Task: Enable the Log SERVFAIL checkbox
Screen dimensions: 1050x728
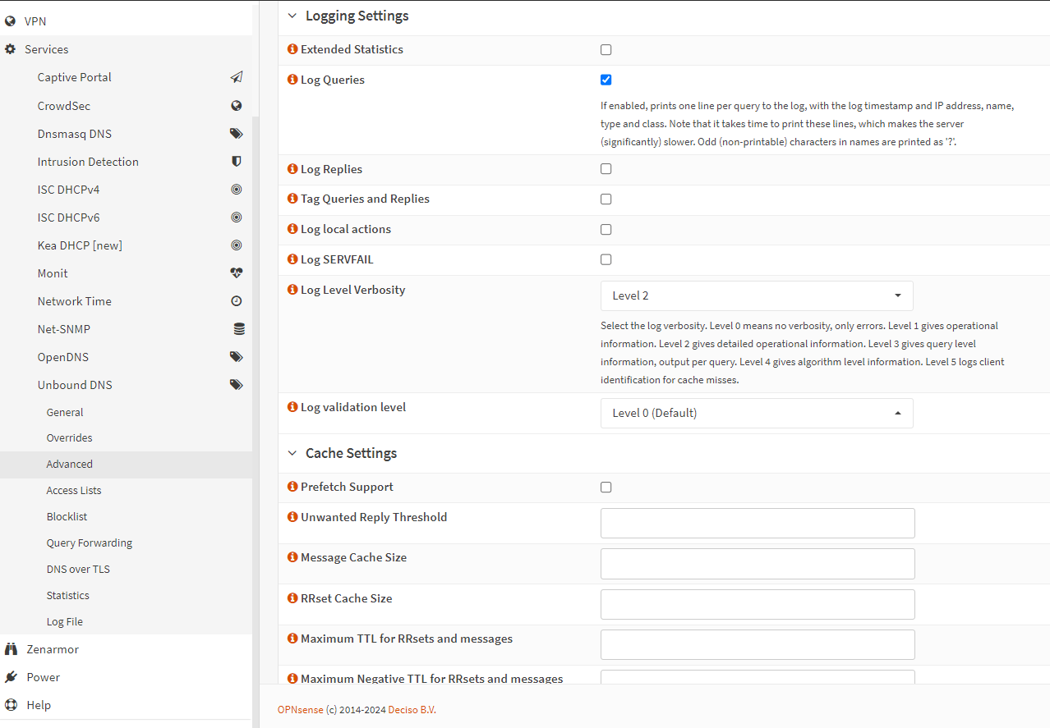Action: (606, 259)
